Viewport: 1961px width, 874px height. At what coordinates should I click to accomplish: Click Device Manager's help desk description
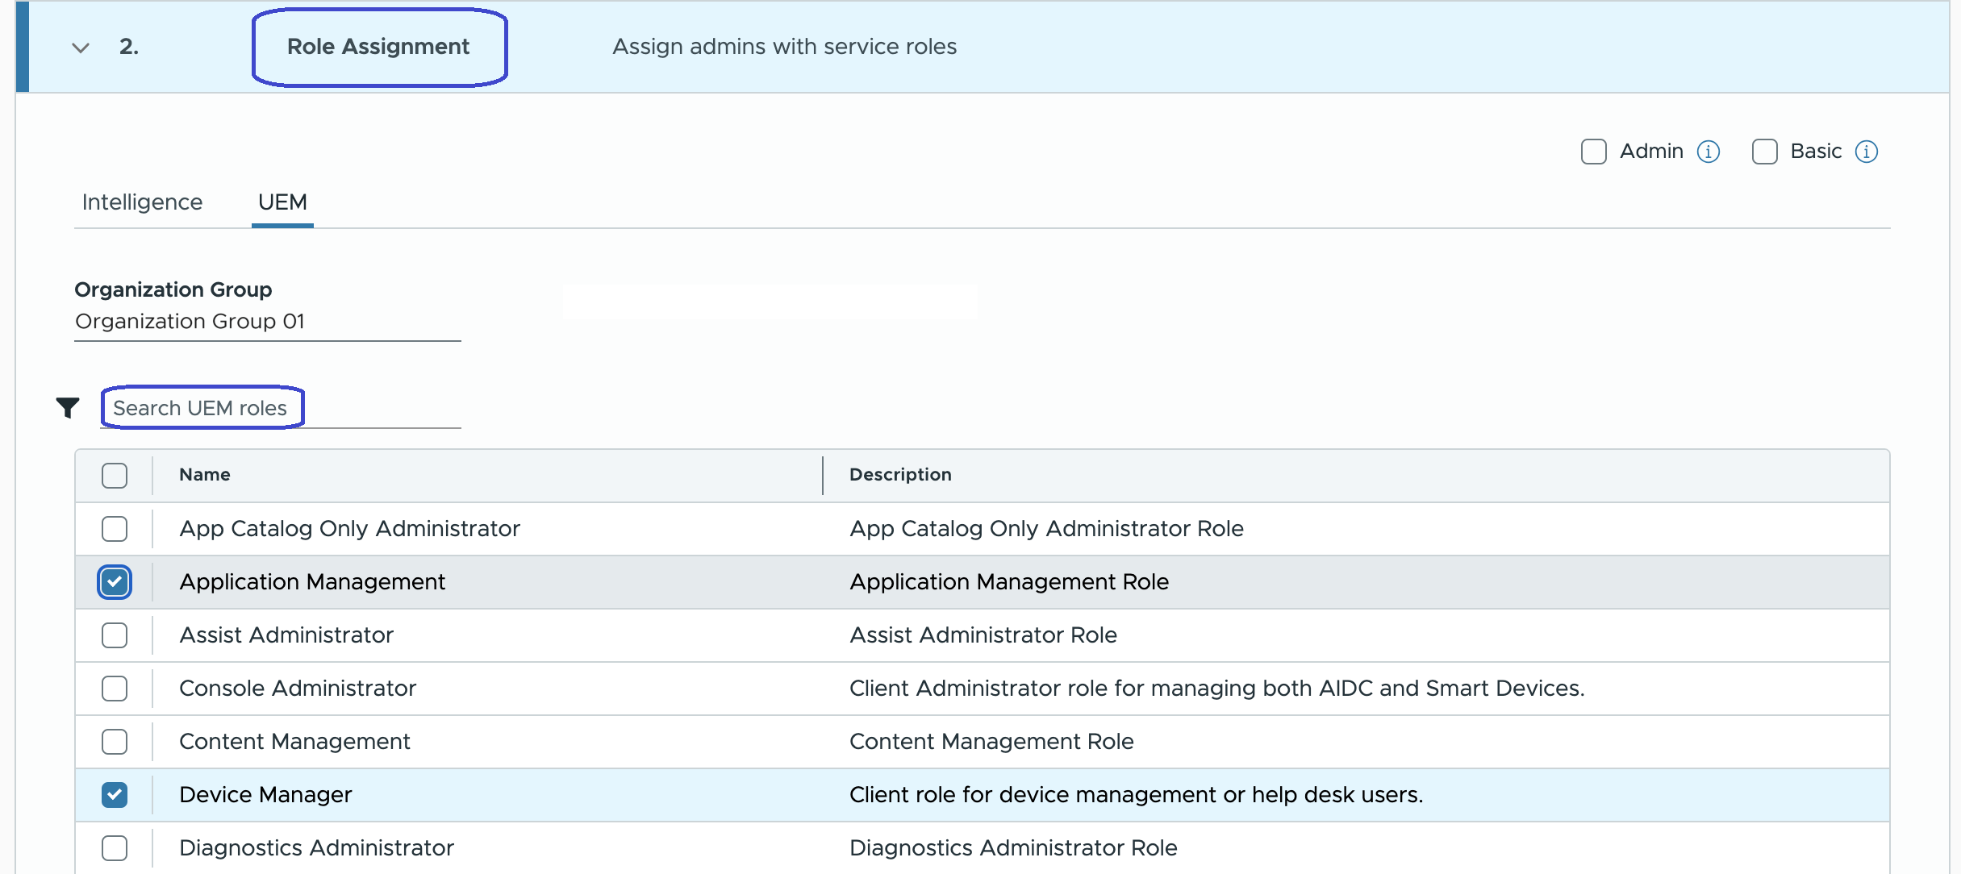(x=1137, y=795)
